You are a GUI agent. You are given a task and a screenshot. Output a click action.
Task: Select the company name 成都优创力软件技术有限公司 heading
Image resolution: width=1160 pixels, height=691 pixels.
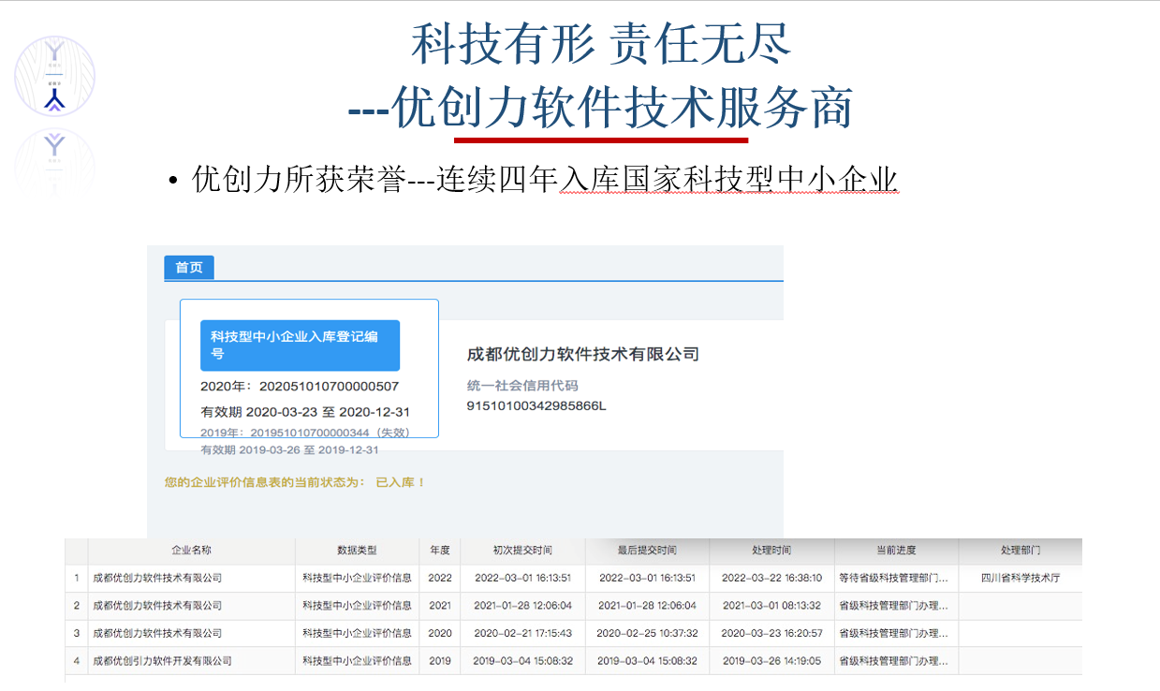tap(583, 354)
